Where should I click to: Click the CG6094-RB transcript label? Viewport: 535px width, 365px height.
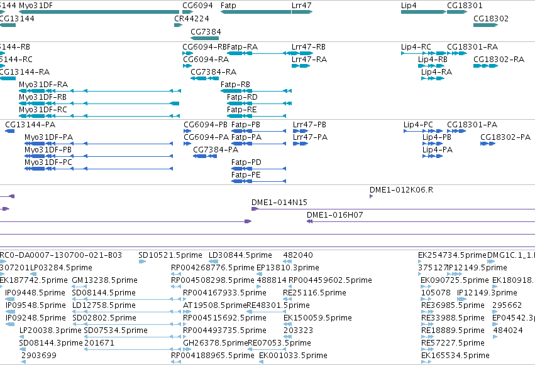(x=205, y=46)
